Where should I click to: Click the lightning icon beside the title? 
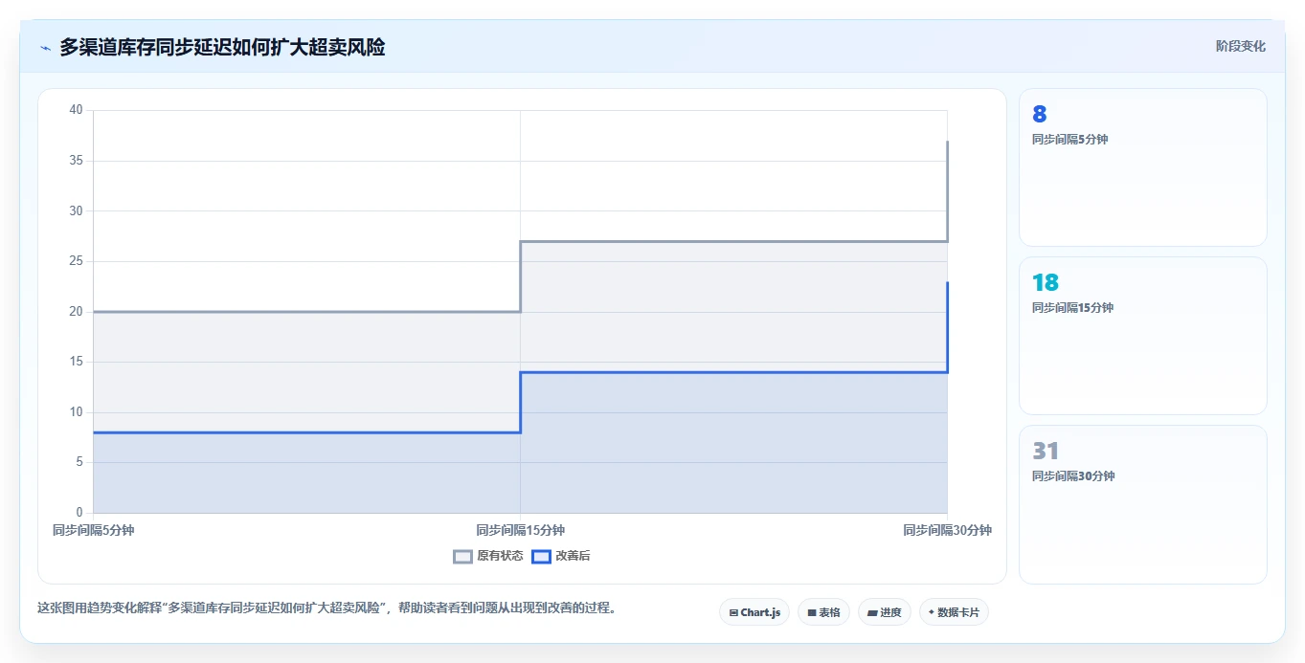(x=45, y=48)
